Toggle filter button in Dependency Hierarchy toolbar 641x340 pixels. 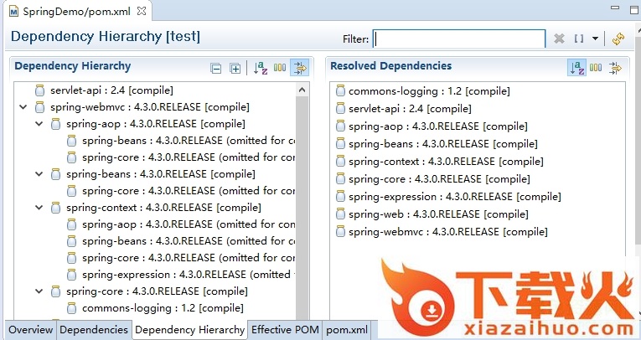tap(299, 69)
